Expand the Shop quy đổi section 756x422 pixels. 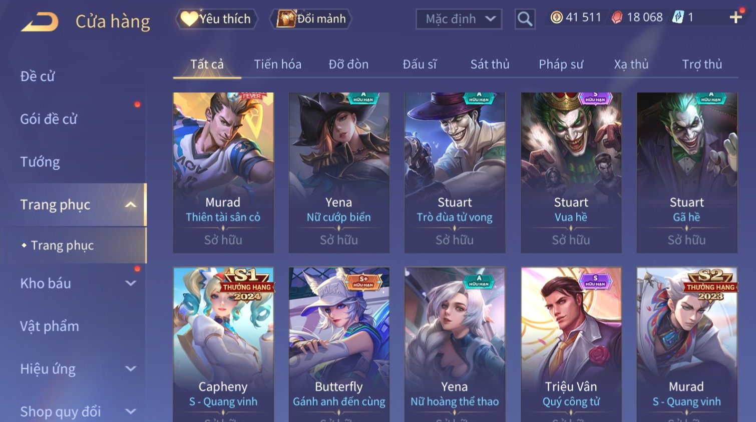[x=131, y=411]
